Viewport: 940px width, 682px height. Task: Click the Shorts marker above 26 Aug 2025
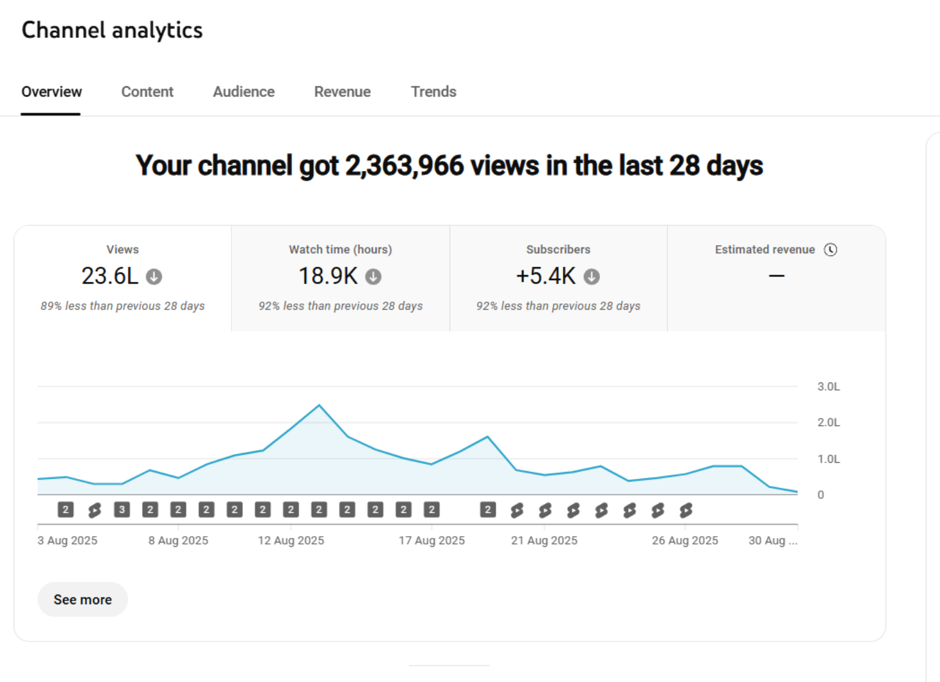[x=685, y=510]
